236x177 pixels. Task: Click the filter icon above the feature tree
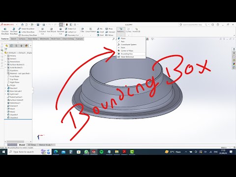pyautogui.click(x=6, y=49)
